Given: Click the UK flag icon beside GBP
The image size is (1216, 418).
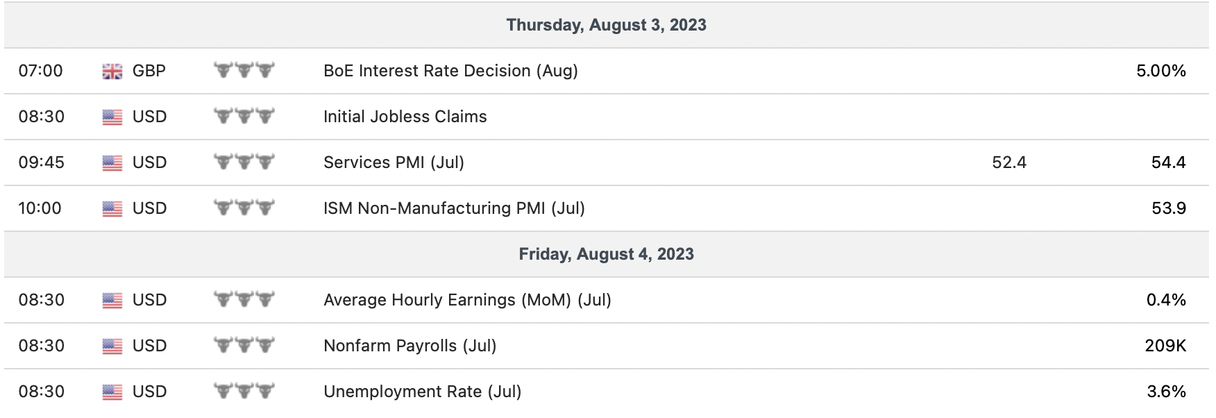Looking at the screenshot, I should tap(112, 72).
